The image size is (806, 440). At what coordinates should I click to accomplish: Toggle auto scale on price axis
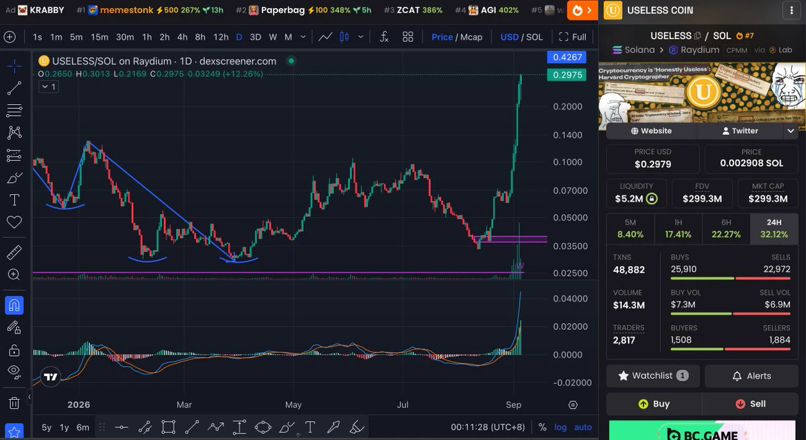point(583,427)
